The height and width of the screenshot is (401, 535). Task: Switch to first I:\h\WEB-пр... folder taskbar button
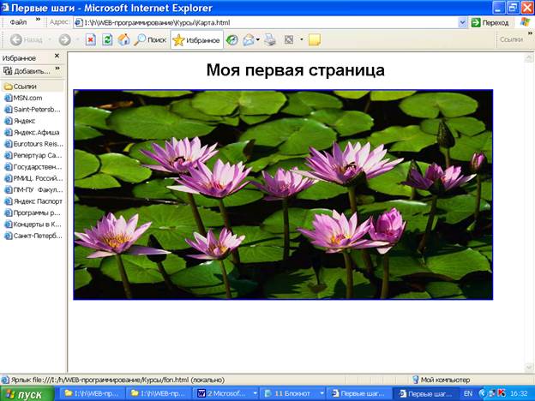[x=92, y=394]
